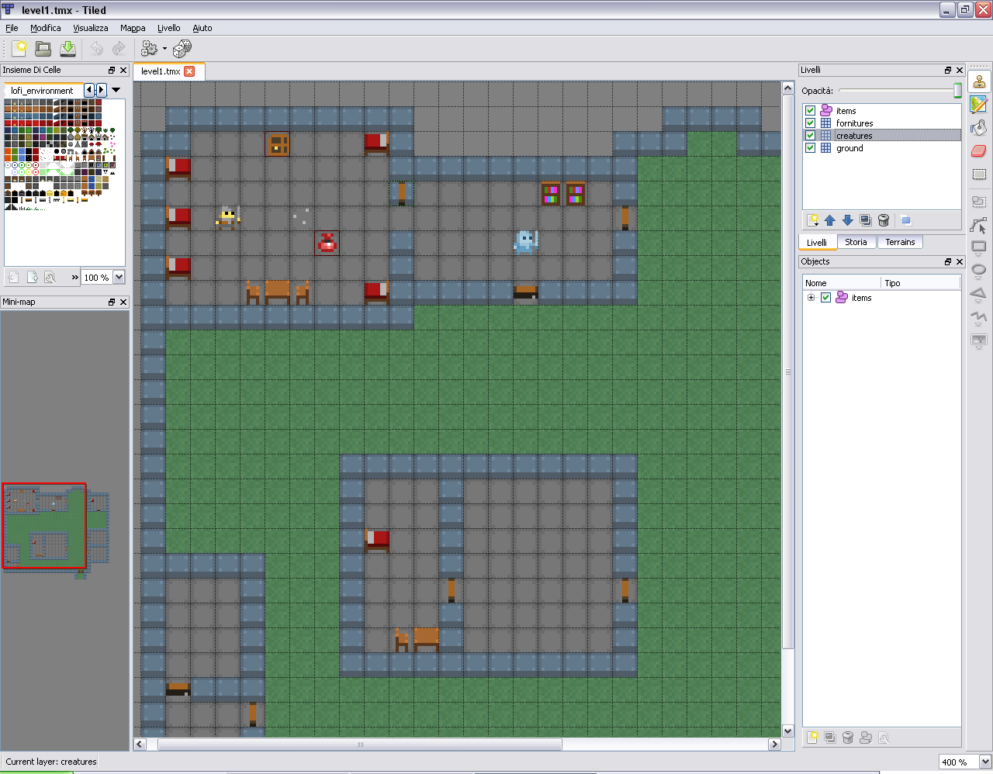
Task: Click the New map toolbar icon
Action: coord(19,49)
